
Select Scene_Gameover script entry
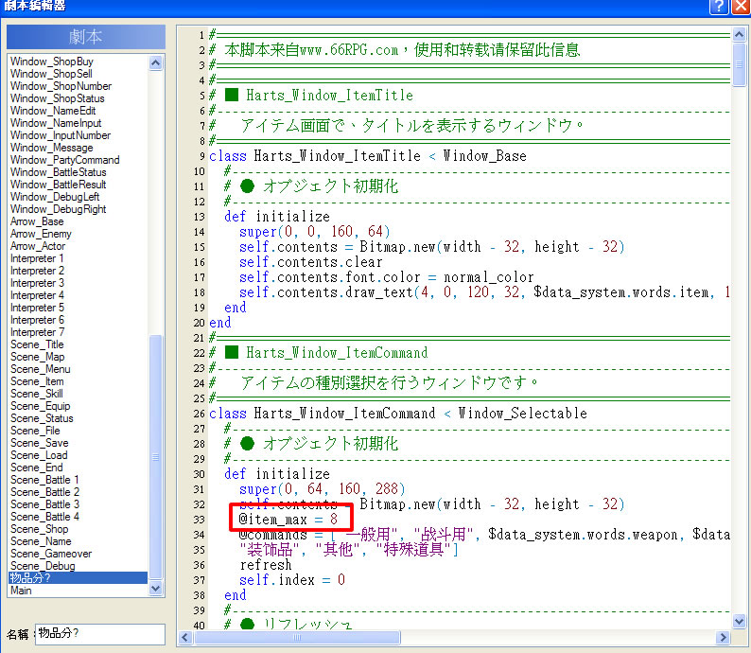point(51,554)
